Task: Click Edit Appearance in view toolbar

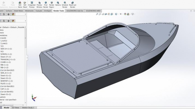Action: (x=125, y=14)
